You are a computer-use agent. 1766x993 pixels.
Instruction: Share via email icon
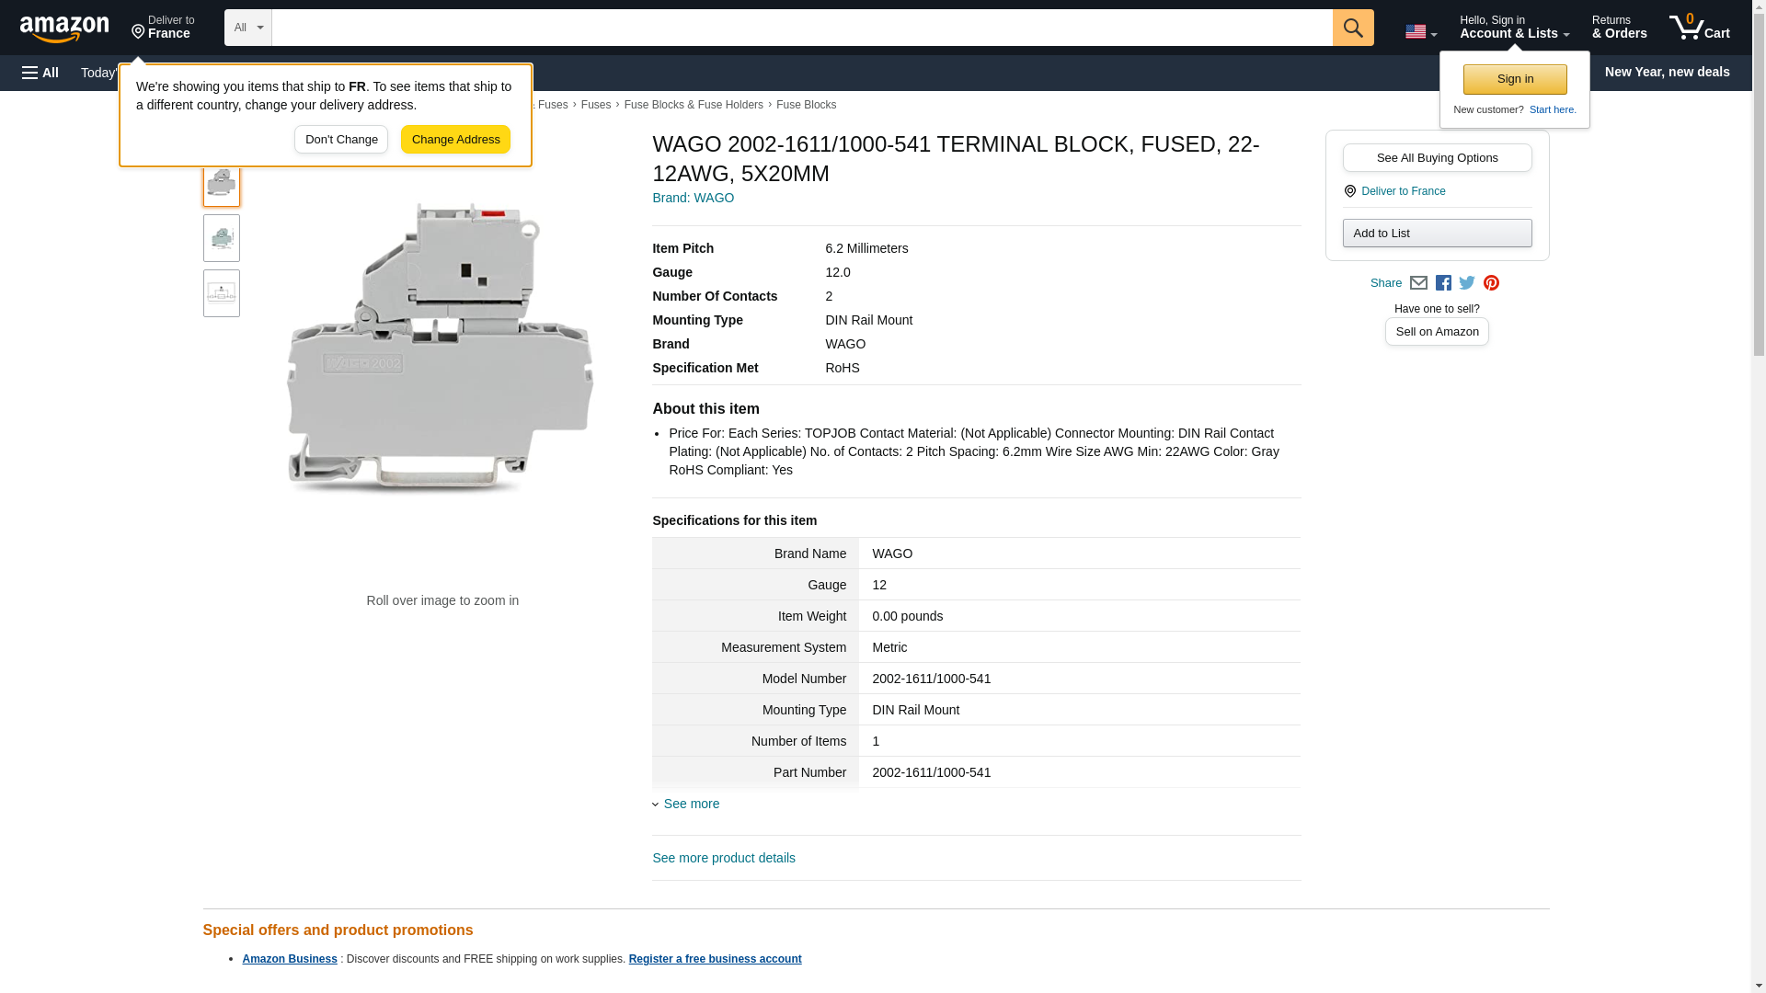click(x=1418, y=283)
